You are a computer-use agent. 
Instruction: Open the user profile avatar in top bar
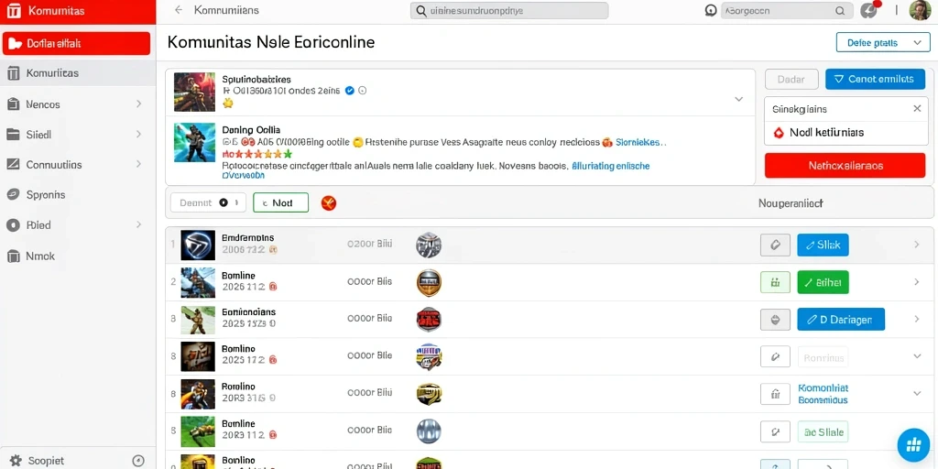point(919,10)
